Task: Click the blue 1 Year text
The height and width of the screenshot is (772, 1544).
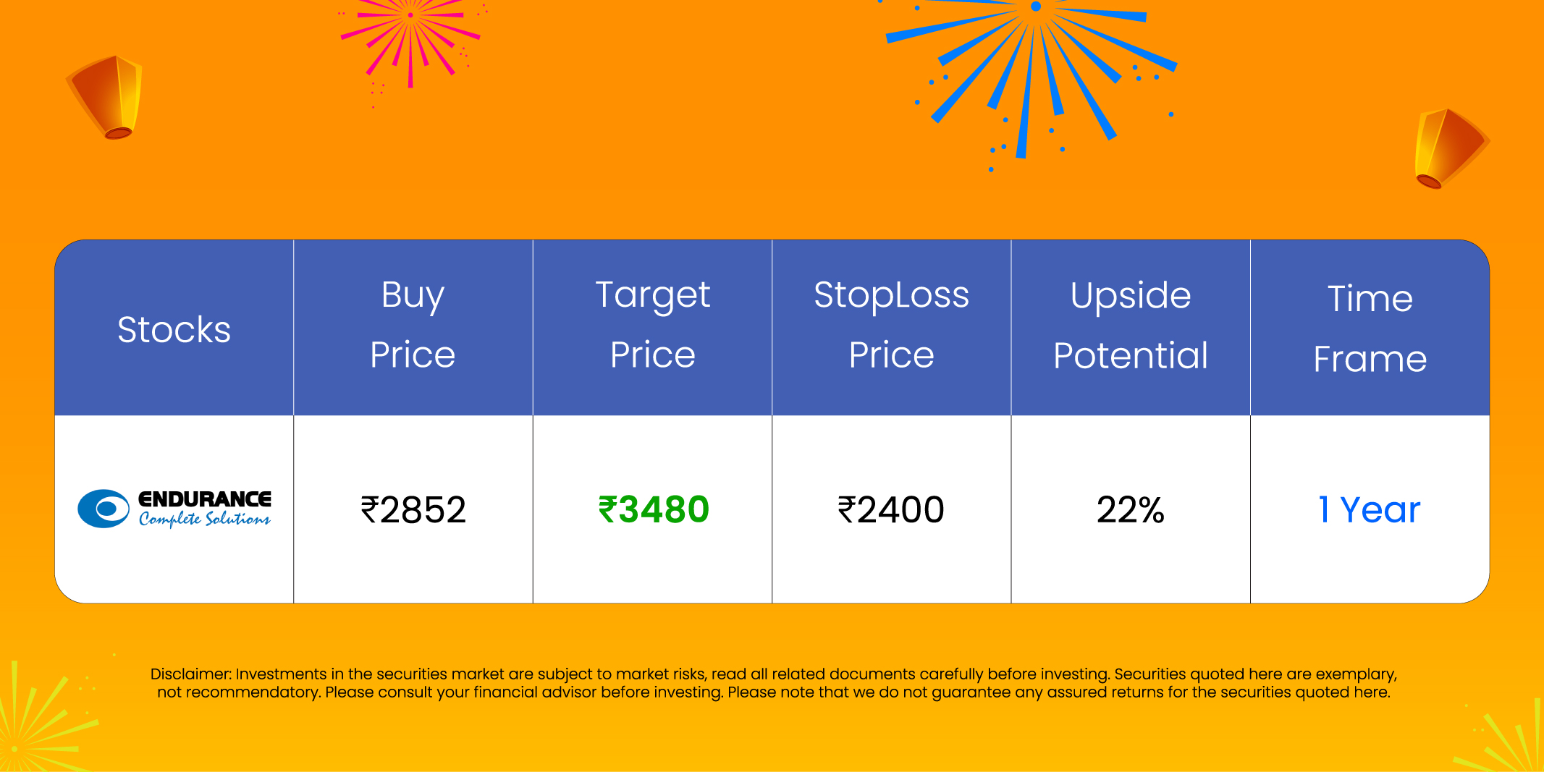Action: point(1369,509)
